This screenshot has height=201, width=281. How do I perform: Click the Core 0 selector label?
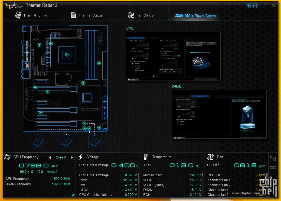(x=61, y=157)
